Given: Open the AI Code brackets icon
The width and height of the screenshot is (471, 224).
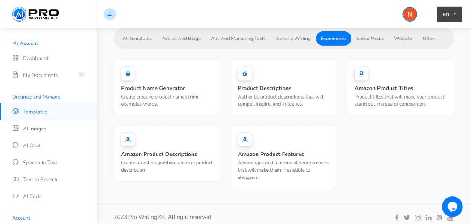Looking at the screenshot, I should pos(15,196).
